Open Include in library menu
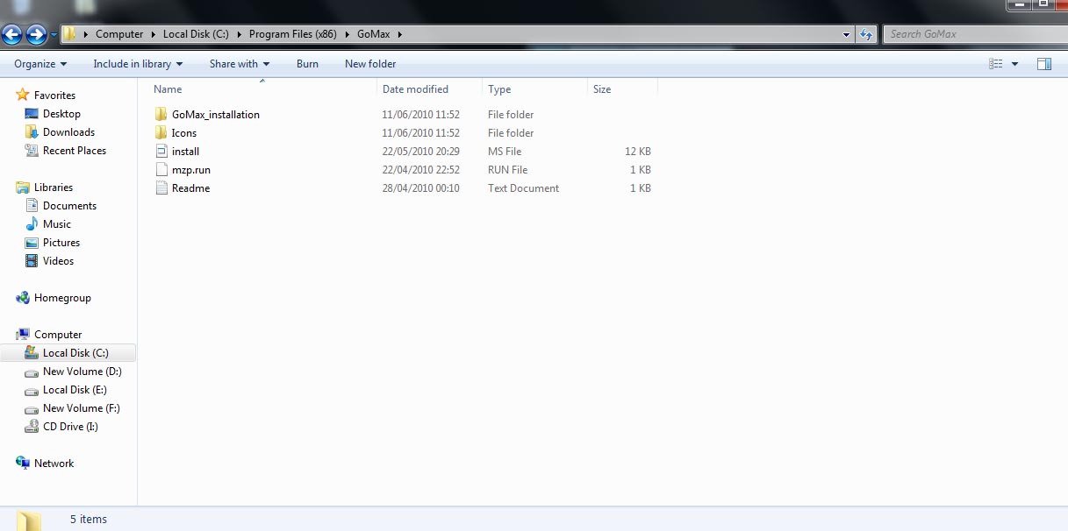The width and height of the screenshot is (1068, 531). 138,64
